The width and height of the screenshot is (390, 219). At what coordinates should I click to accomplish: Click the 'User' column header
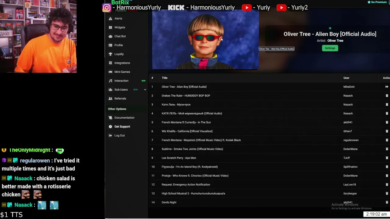[x=346, y=78]
